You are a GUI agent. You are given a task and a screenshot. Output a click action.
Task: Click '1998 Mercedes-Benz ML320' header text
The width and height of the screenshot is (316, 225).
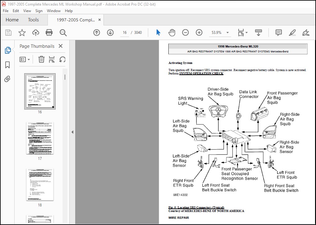click(238, 47)
